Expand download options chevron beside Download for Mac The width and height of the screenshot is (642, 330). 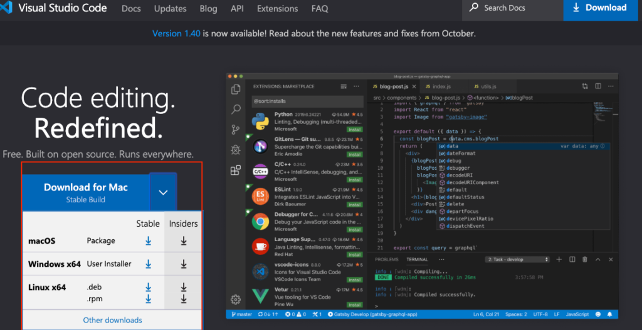coord(163,192)
